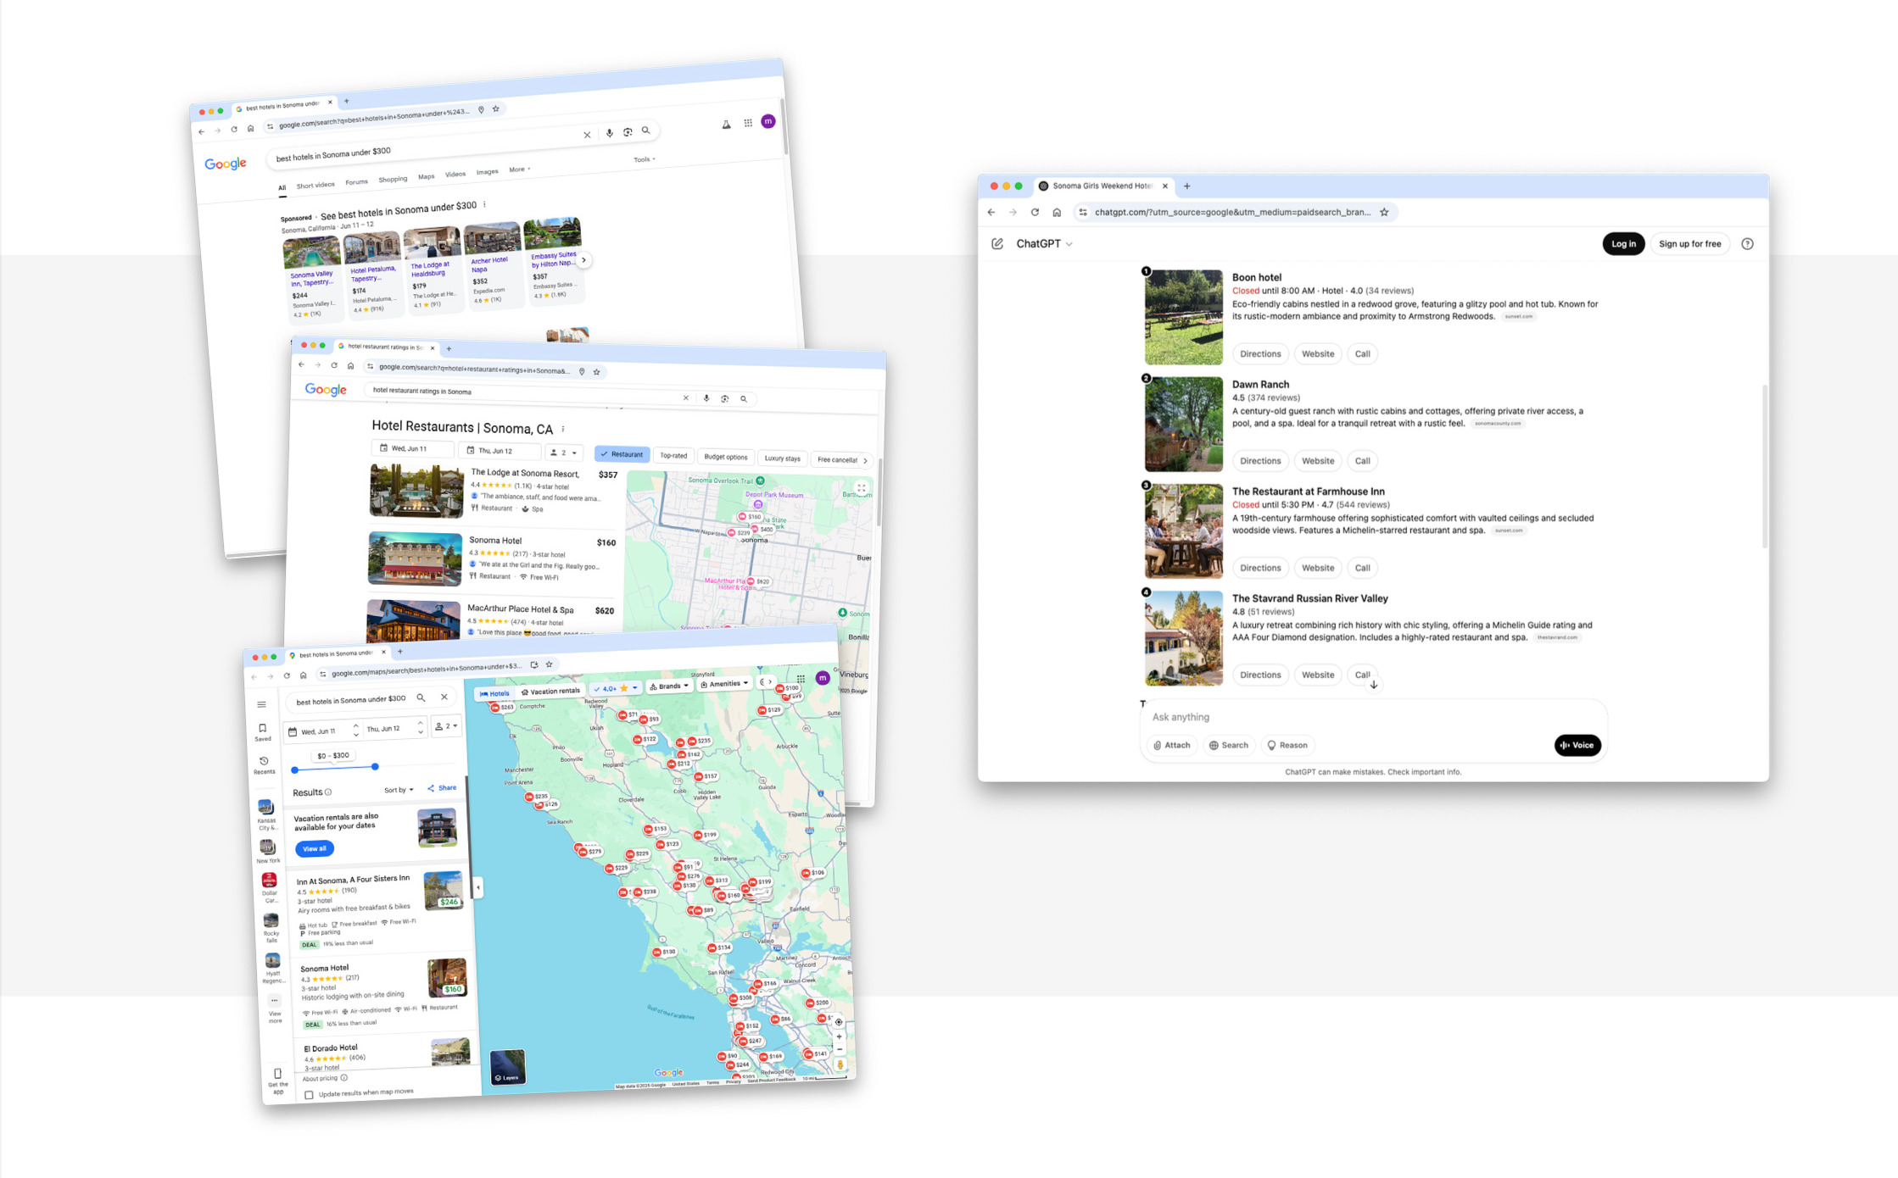Clear query in hotel restaurant ratings search
This screenshot has height=1178, width=1898.
[x=685, y=397]
